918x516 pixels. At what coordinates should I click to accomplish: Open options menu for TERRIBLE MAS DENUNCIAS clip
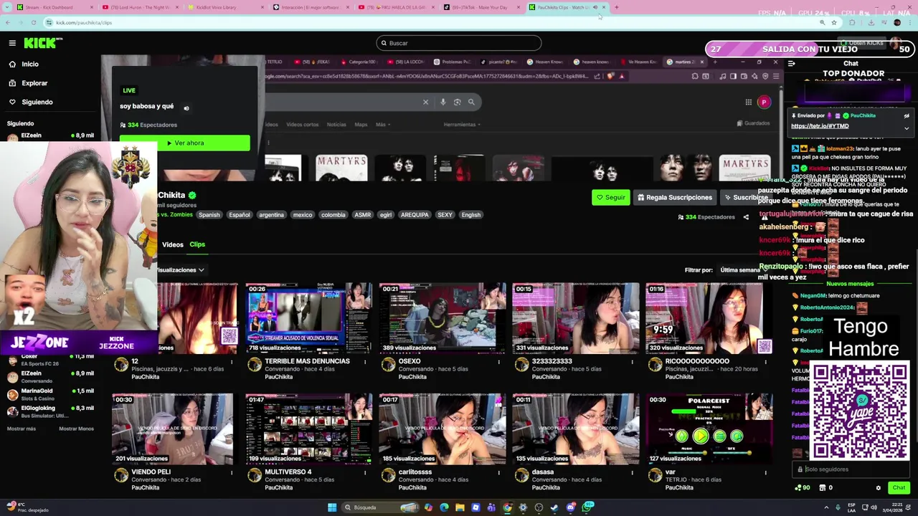click(365, 362)
